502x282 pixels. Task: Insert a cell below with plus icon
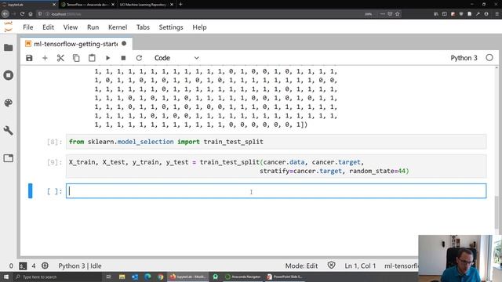click(45, 58)
